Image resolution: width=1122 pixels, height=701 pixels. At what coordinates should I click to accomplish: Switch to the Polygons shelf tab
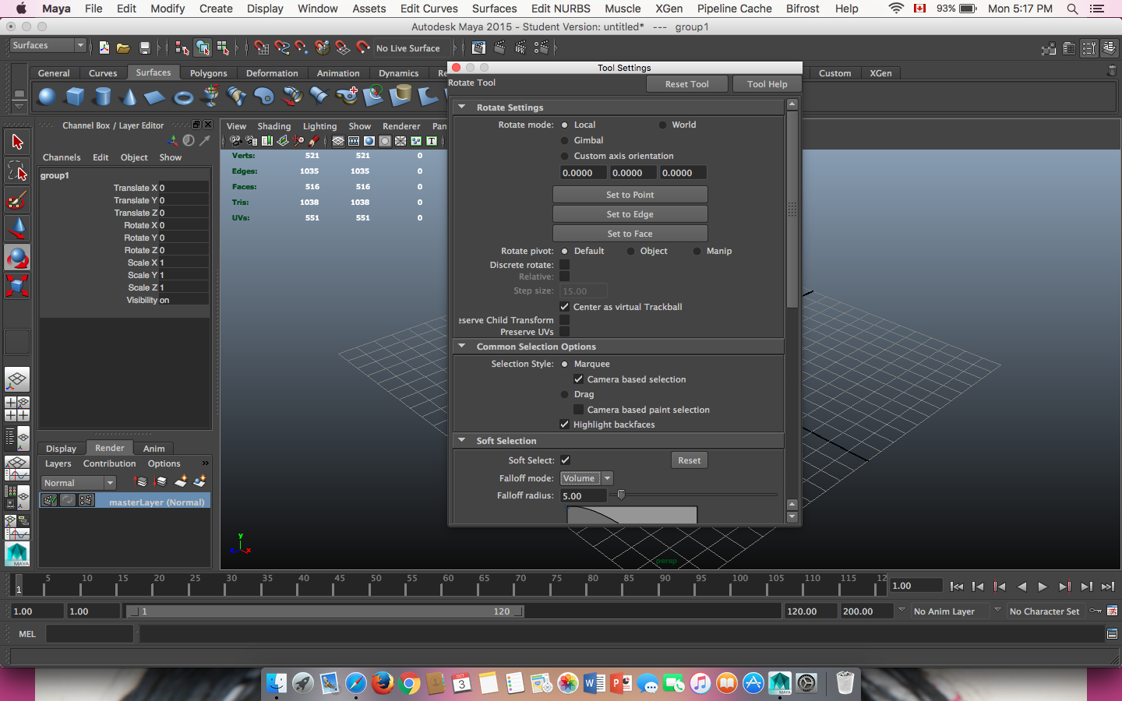208,73
